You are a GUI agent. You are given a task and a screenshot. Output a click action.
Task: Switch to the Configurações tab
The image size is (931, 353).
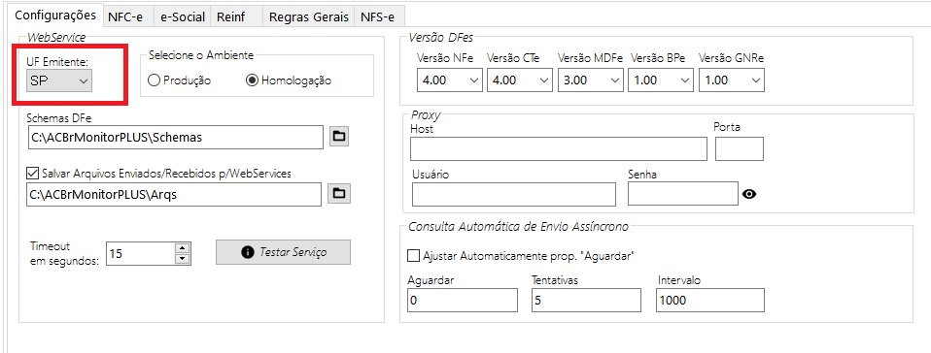pos(55,15)
